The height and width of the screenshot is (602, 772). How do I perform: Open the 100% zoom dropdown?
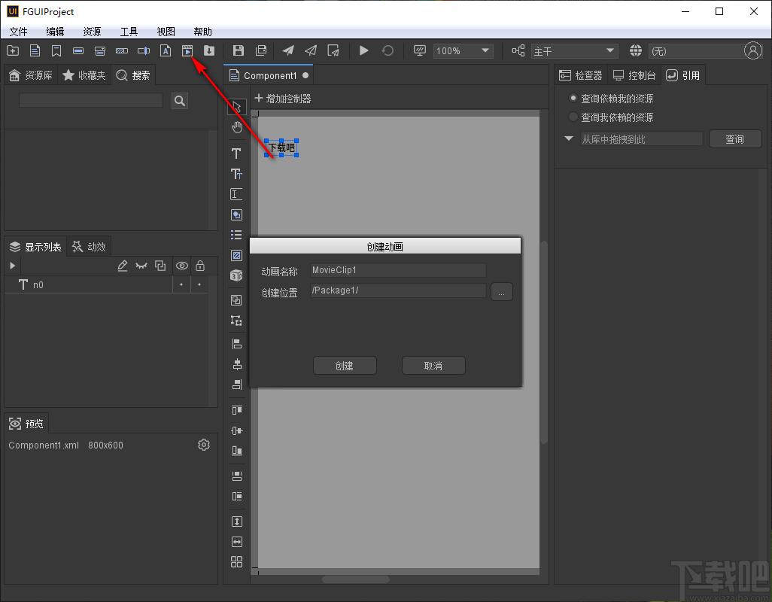click(463, 50)
